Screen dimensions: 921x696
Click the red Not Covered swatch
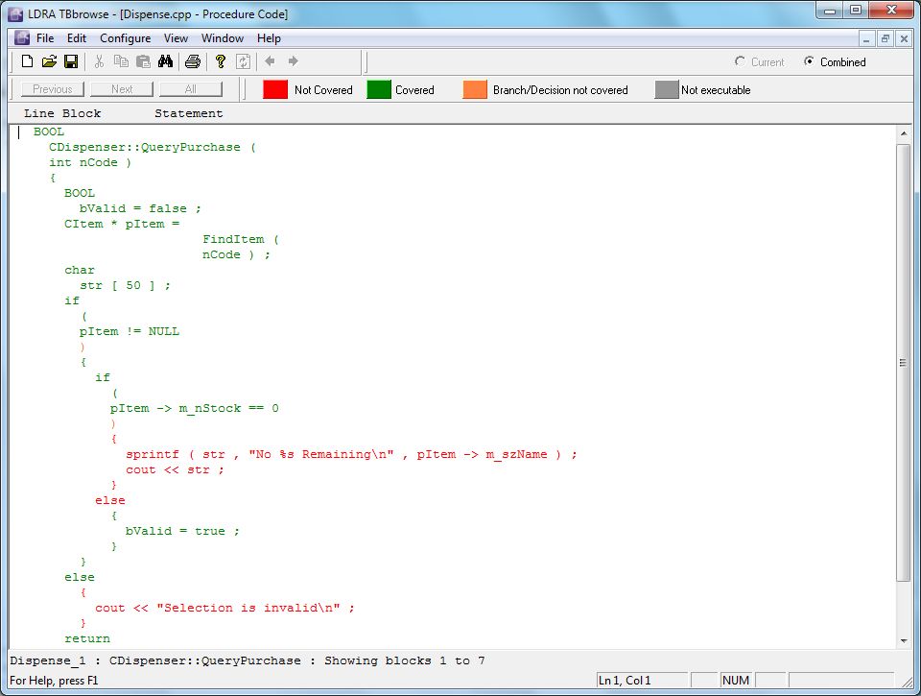pos(275,89)
